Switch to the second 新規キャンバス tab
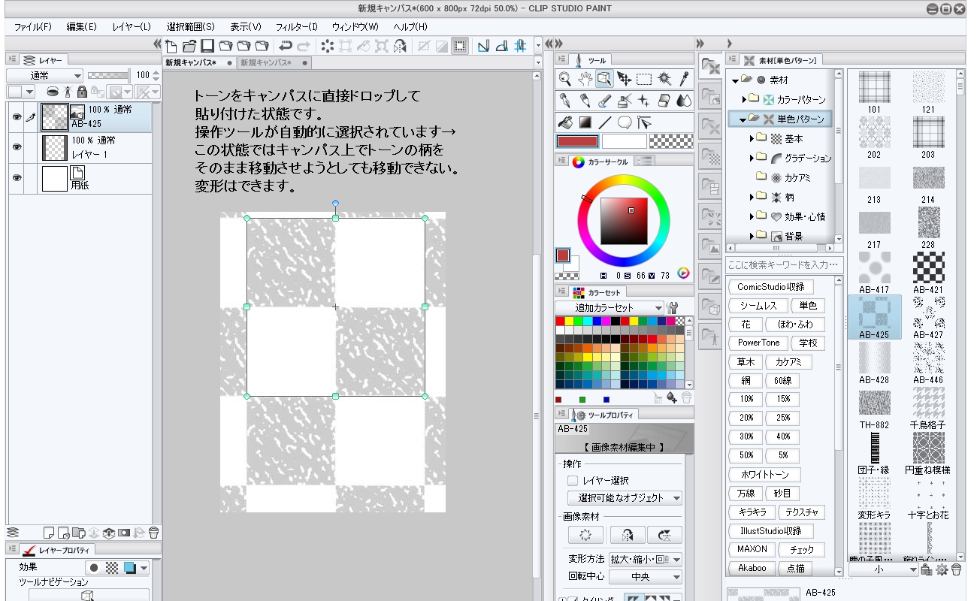Screen dimensions: 977x601 265,63
